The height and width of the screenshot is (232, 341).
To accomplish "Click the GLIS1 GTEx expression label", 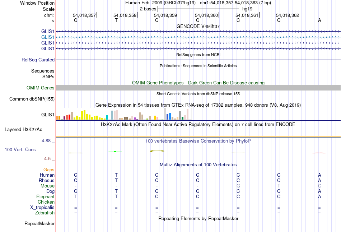I will tap(48, 115).
